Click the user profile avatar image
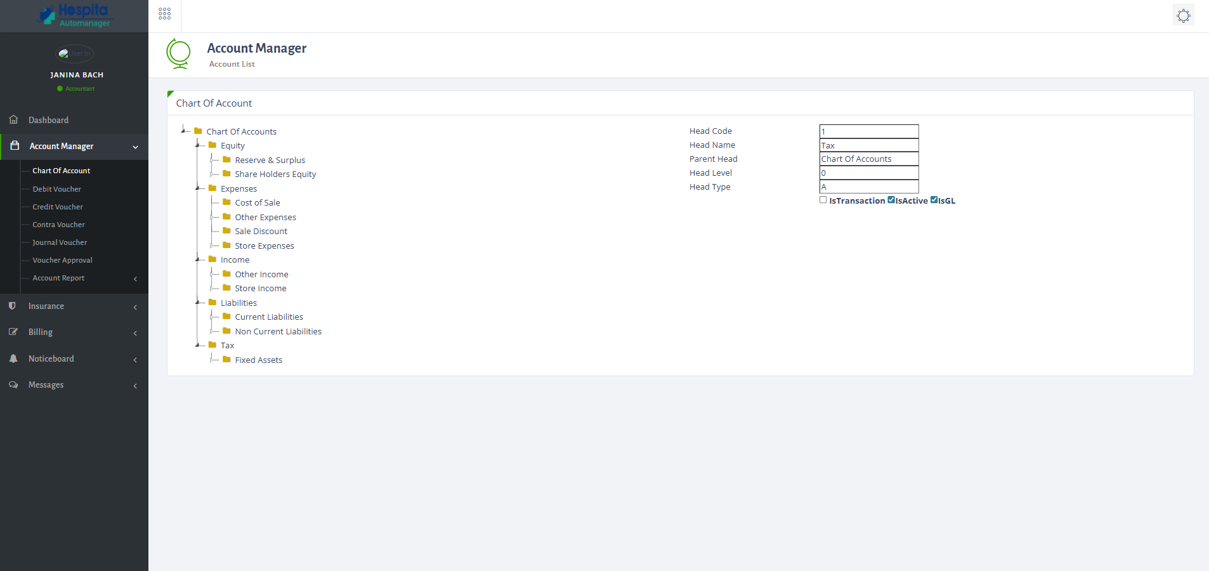The height and width of the screenshot is (571, 1209). tap(75, 54)
